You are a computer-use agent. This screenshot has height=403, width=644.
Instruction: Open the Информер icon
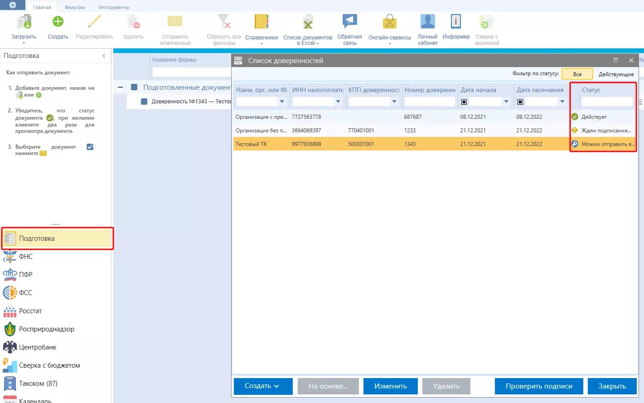coord(456,21)
